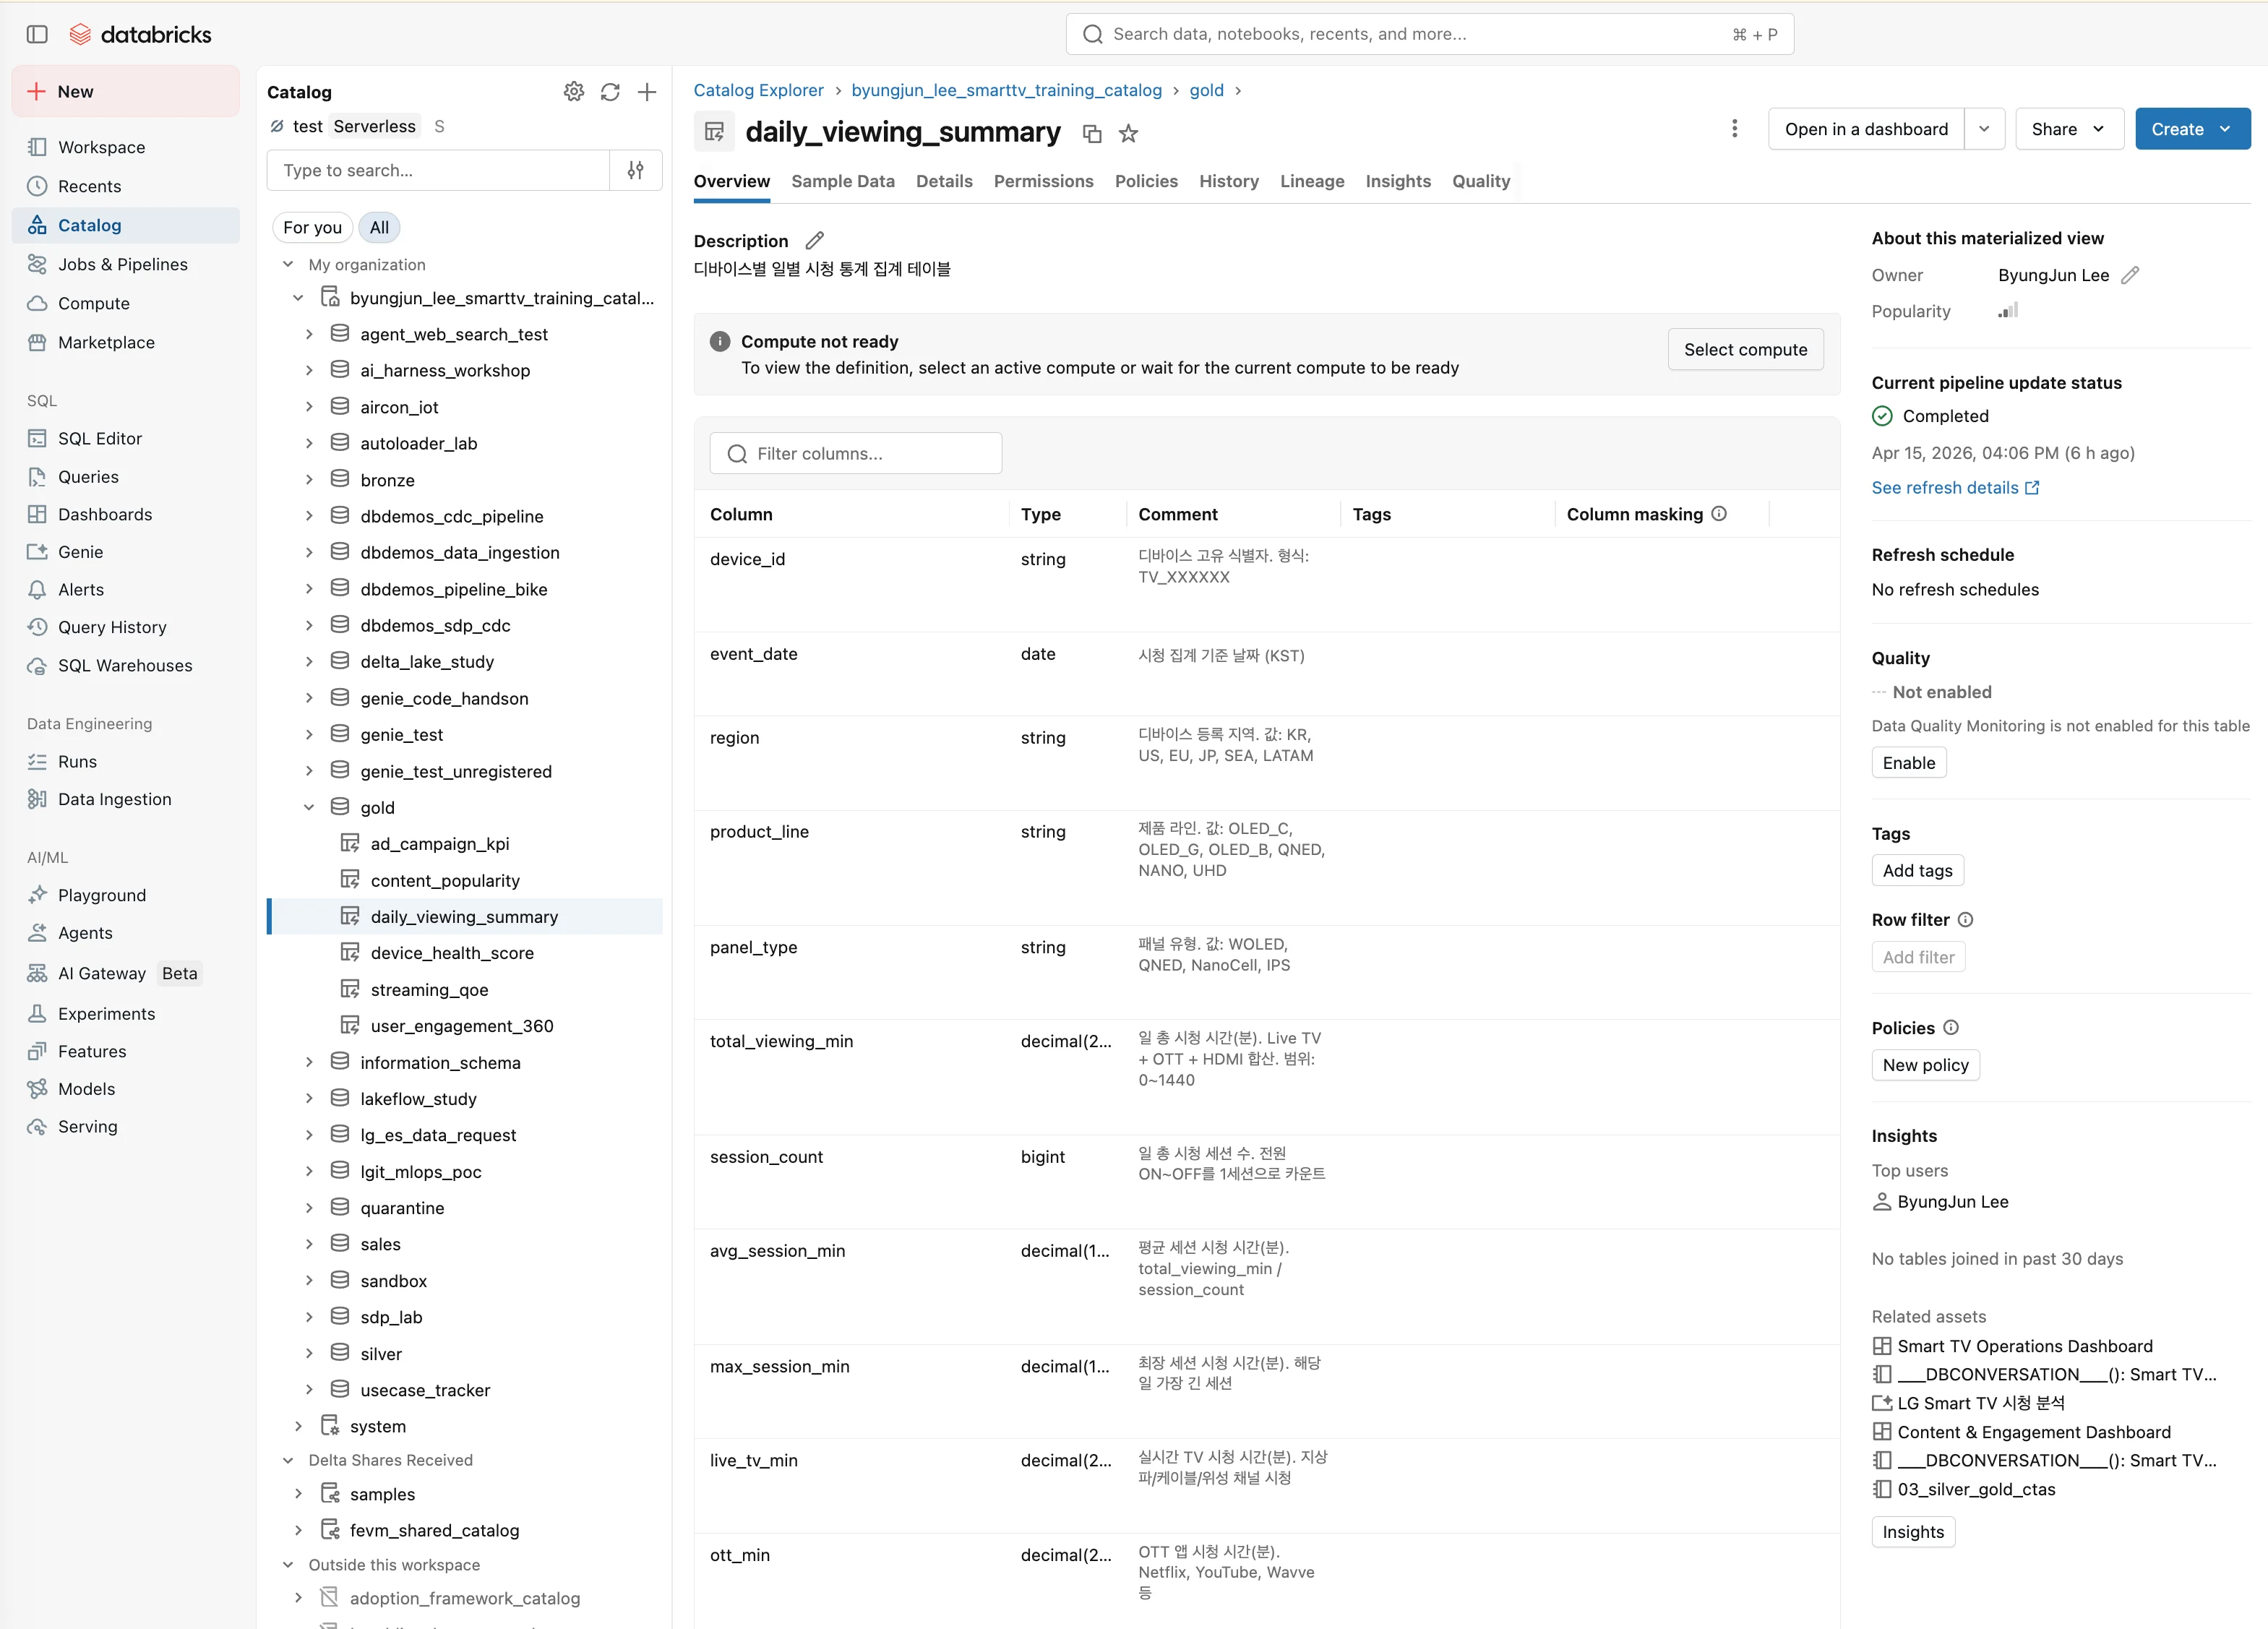Open Recents in the sidebar

[126, 186]
